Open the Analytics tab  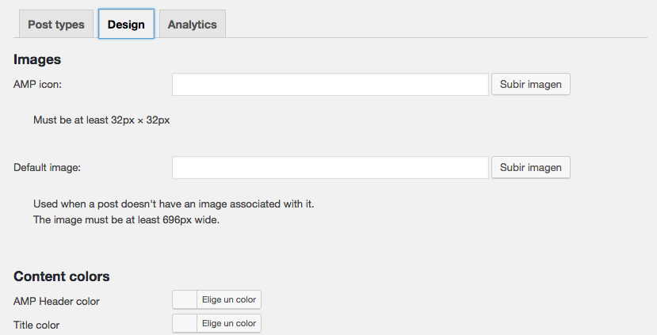click(x=192, y=25)
